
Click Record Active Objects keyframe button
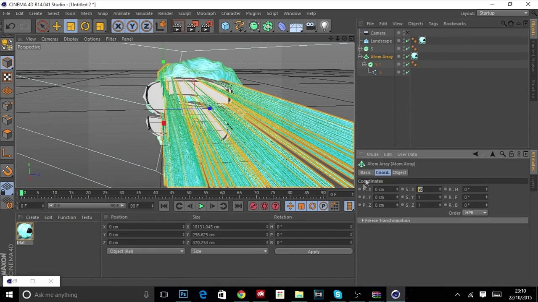point(253,206)
